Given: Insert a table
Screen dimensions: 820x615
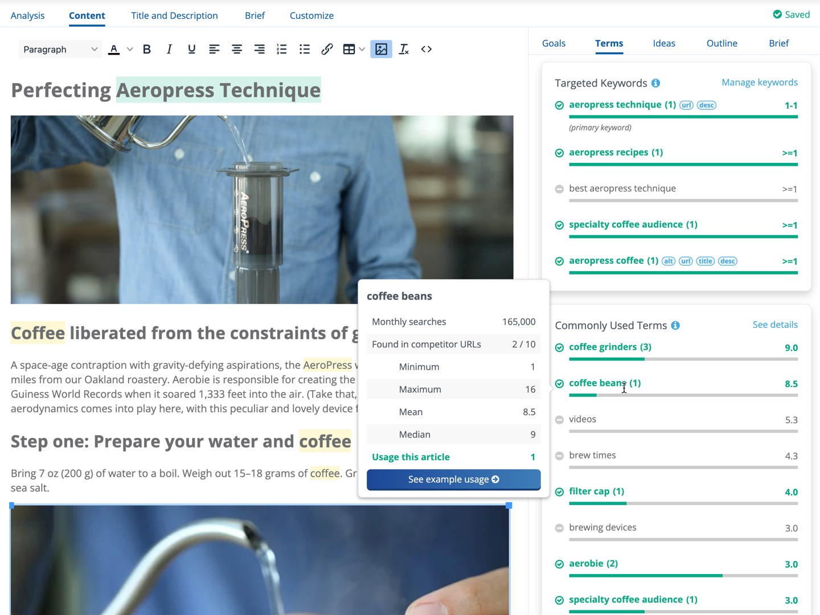Looking at the screenshot, I should click(349, 49).
